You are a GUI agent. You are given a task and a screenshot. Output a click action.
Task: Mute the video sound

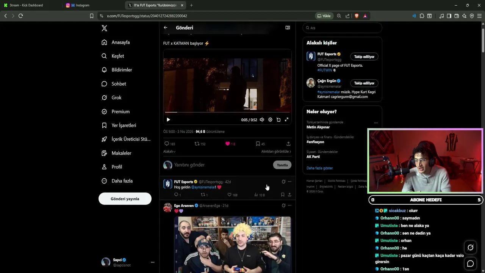(262, 120)
